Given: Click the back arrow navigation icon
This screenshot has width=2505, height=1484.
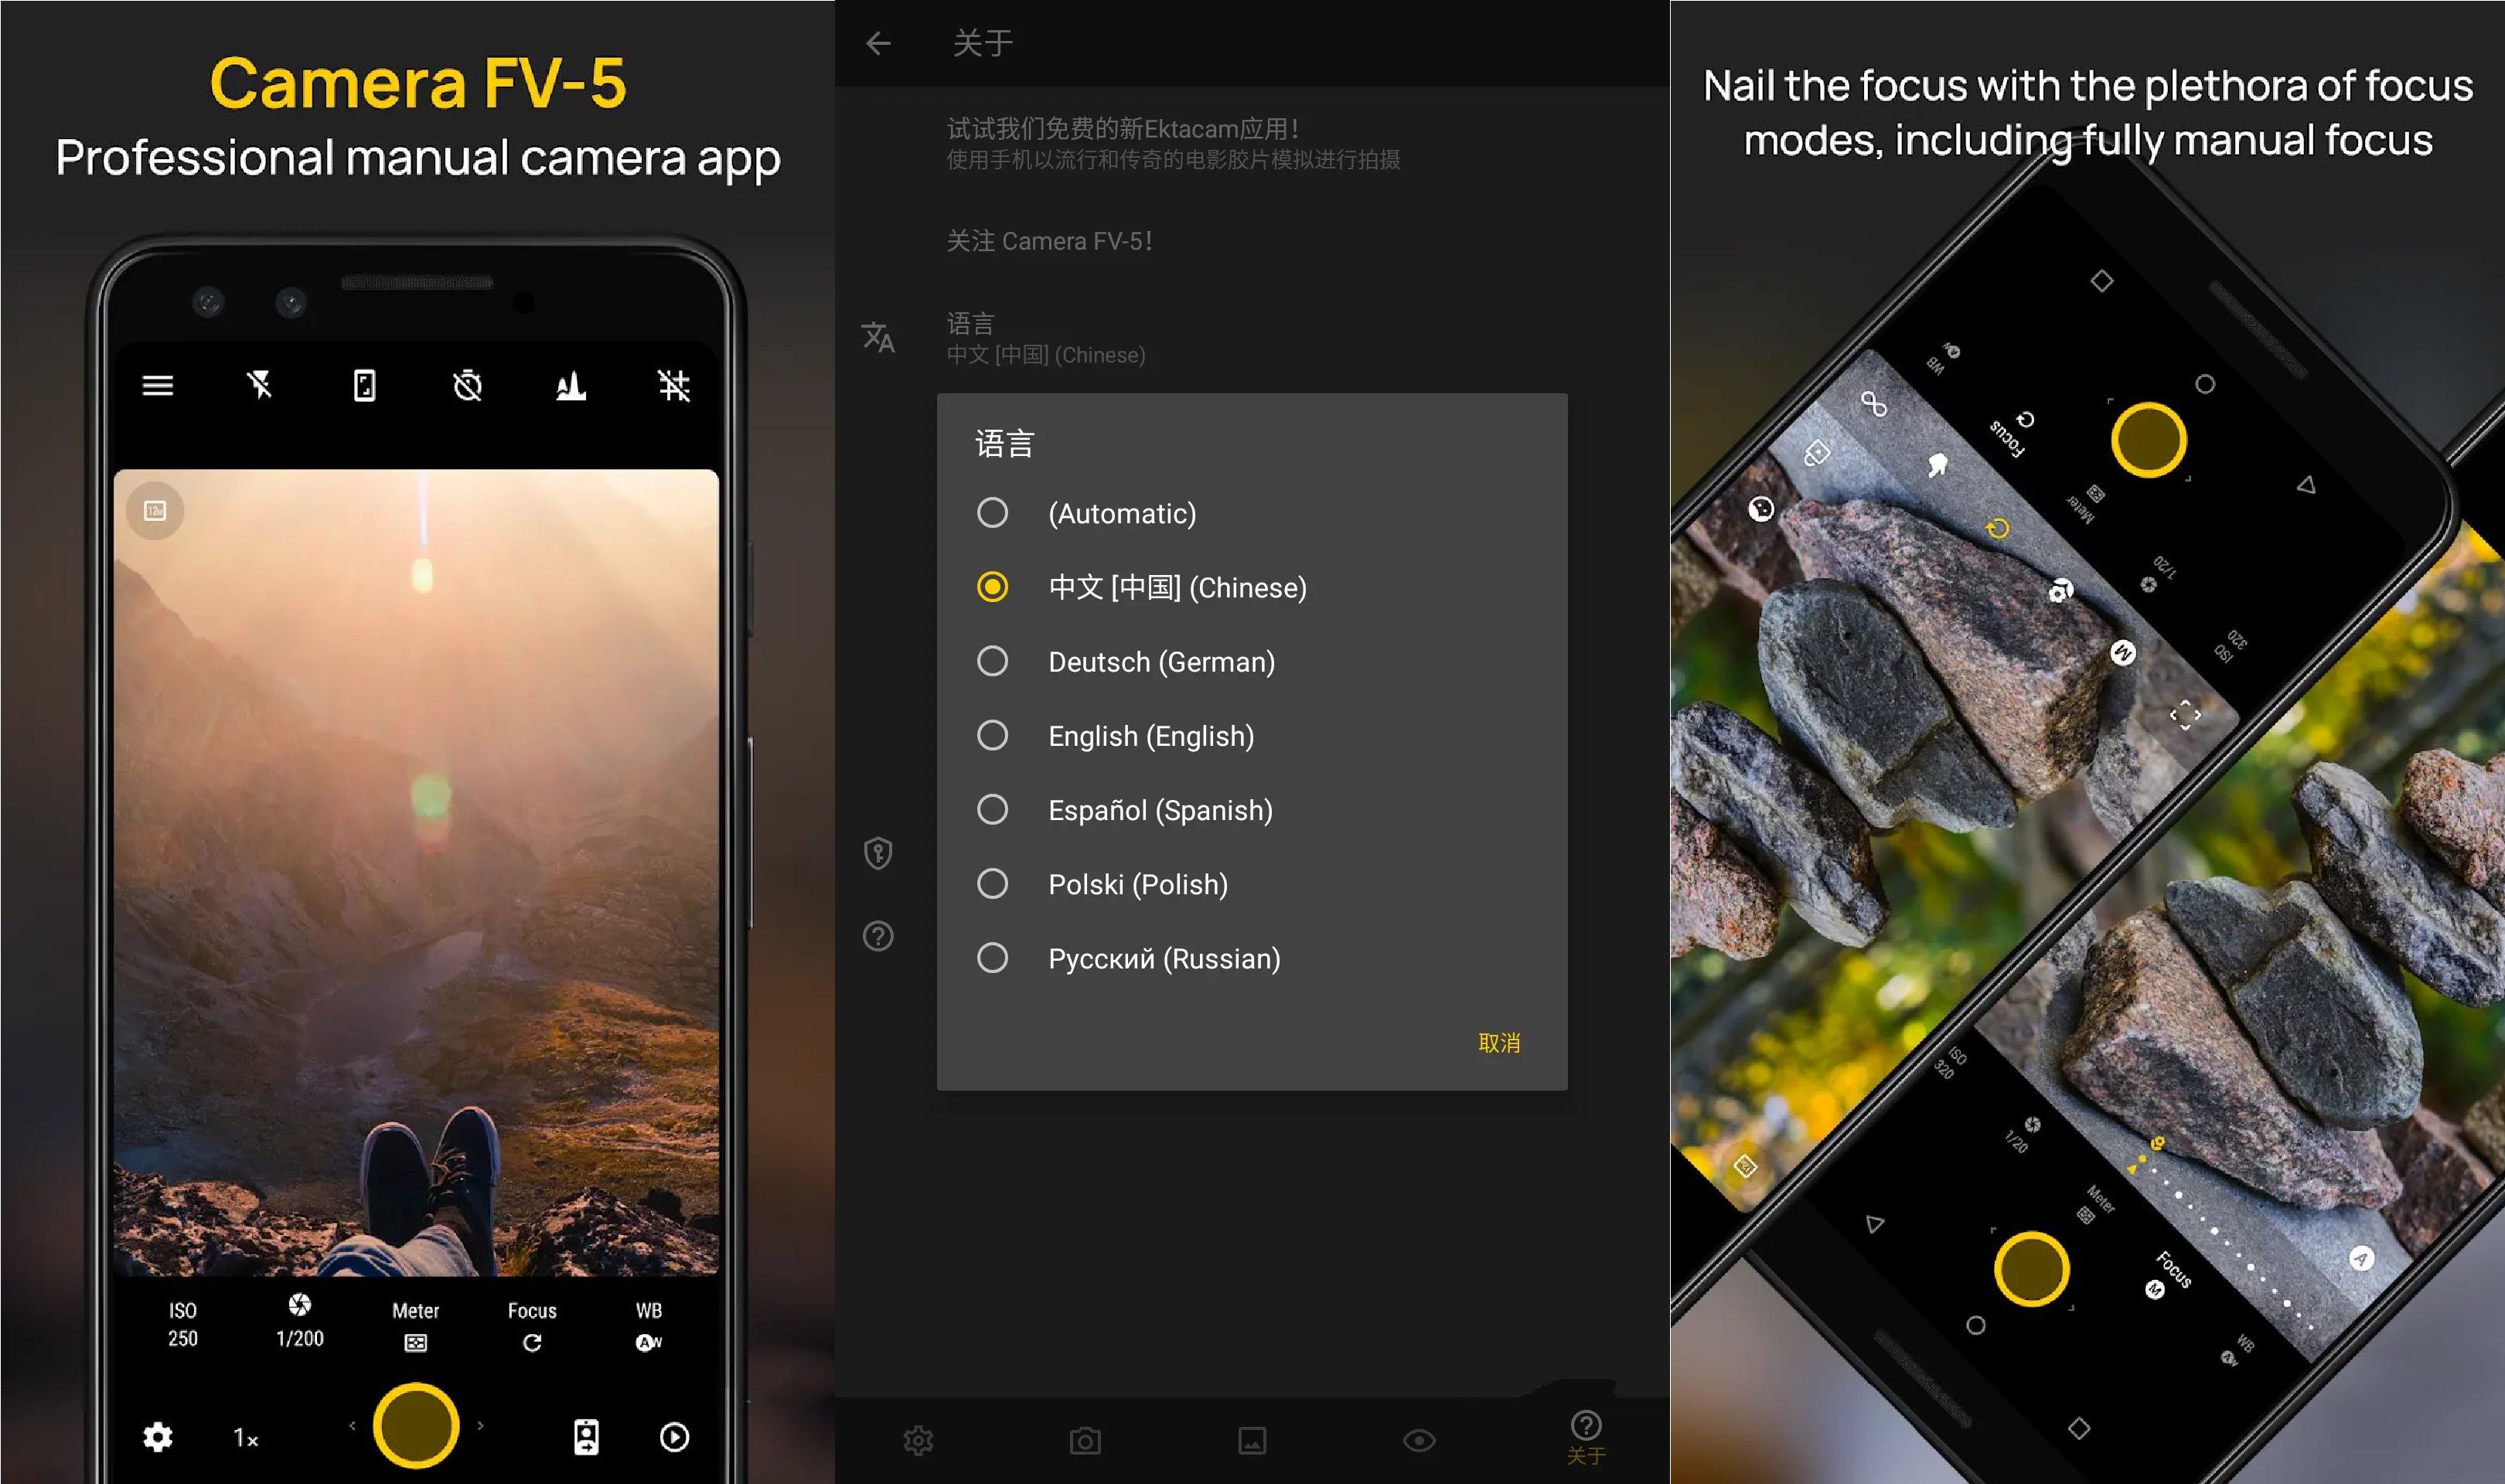Looking at the screenshot, I should pos(878,39).
